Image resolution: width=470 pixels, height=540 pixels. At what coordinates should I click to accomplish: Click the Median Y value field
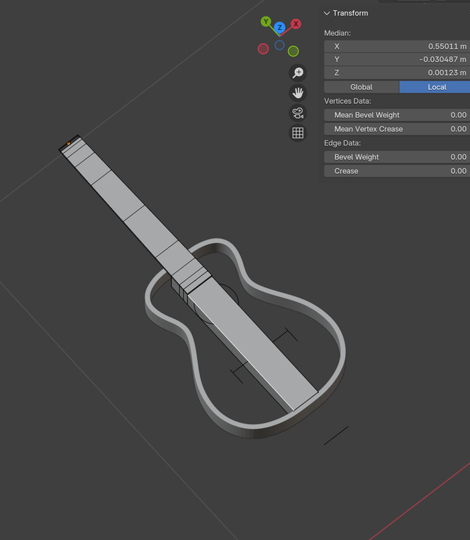pyautogui.click(x=396, y=60)
